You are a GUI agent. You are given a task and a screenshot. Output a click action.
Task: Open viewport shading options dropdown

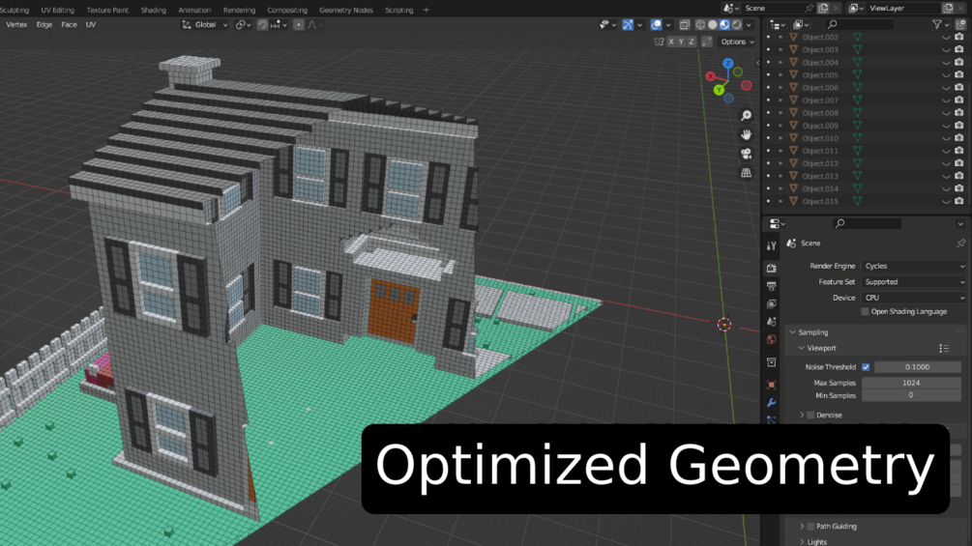pos(749,25)
